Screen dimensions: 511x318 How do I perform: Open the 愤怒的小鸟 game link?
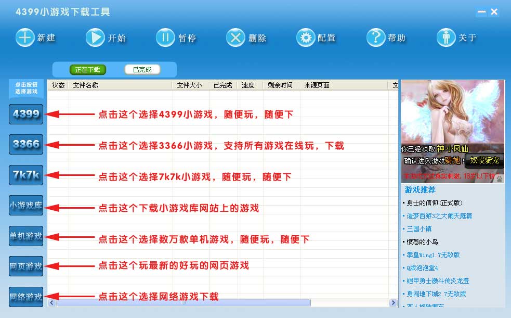422,242
